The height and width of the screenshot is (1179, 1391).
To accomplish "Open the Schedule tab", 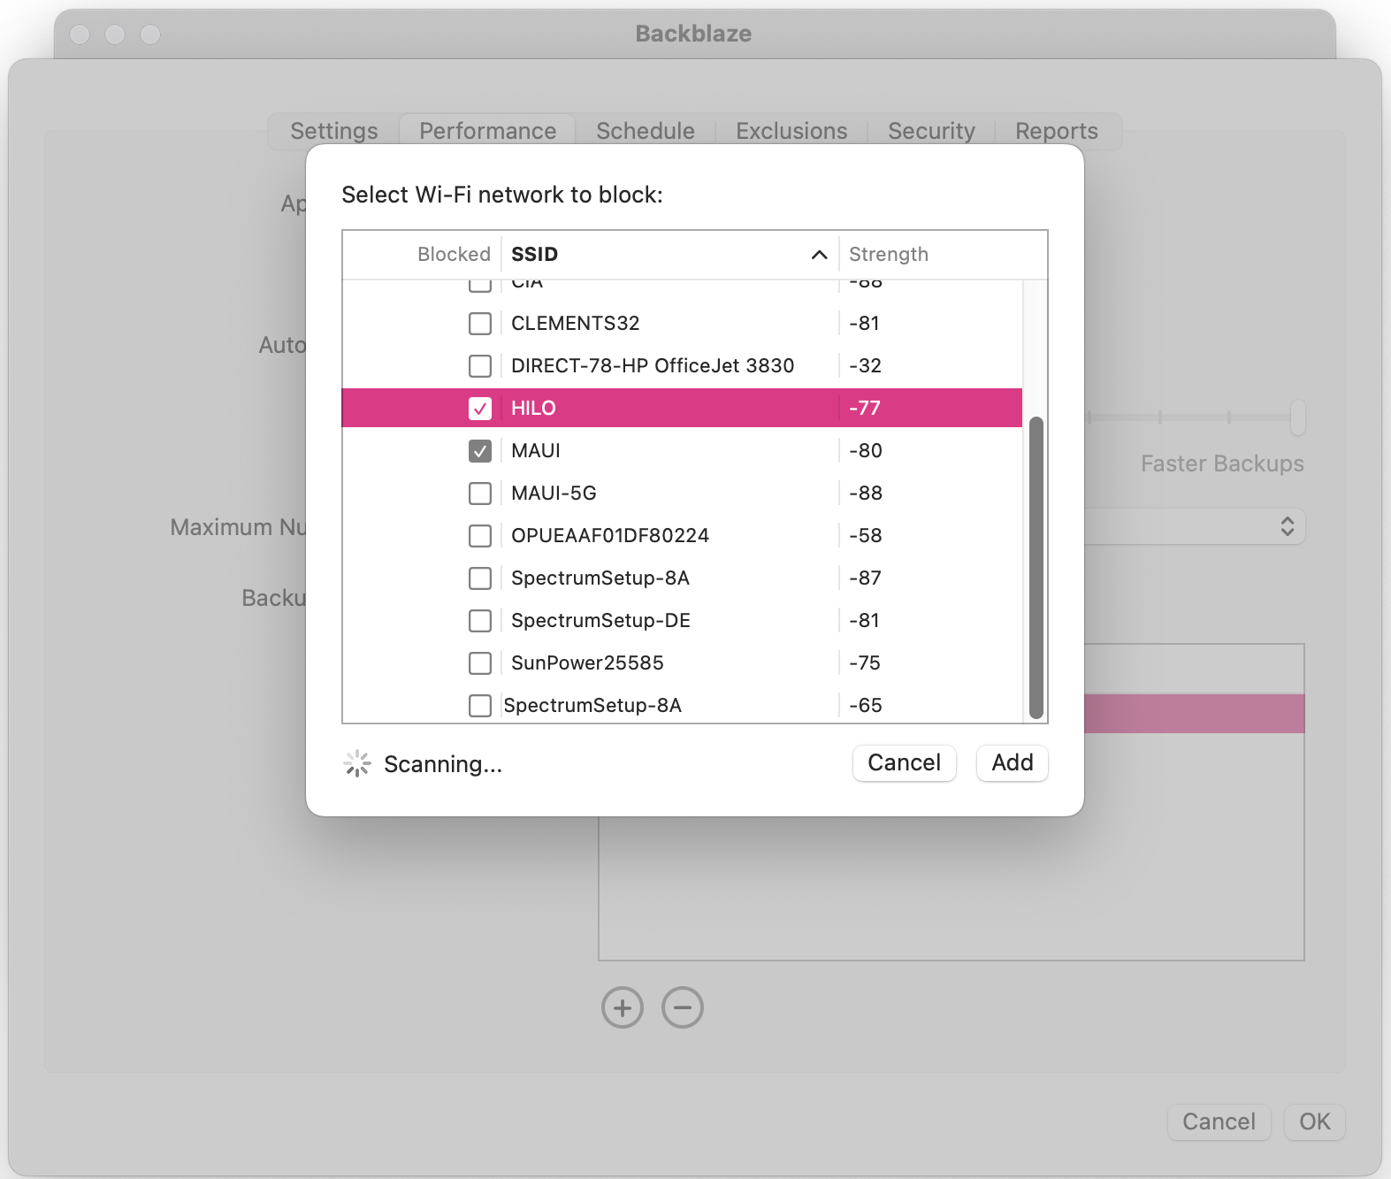I will [646, 131].
